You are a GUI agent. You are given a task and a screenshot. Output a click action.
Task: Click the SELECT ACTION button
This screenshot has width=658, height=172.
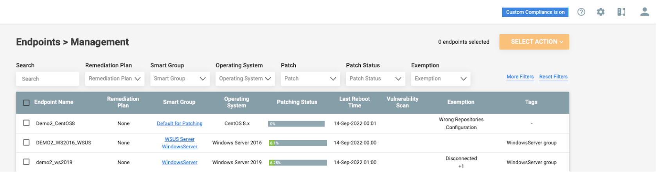coord(534,42)
